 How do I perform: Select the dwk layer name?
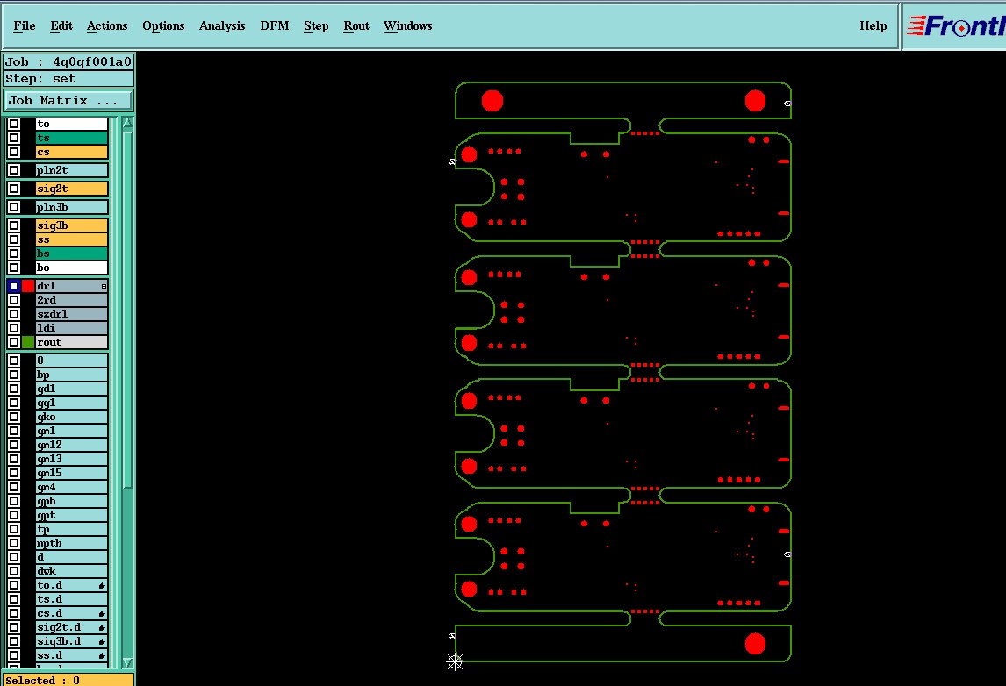point(71,571)
